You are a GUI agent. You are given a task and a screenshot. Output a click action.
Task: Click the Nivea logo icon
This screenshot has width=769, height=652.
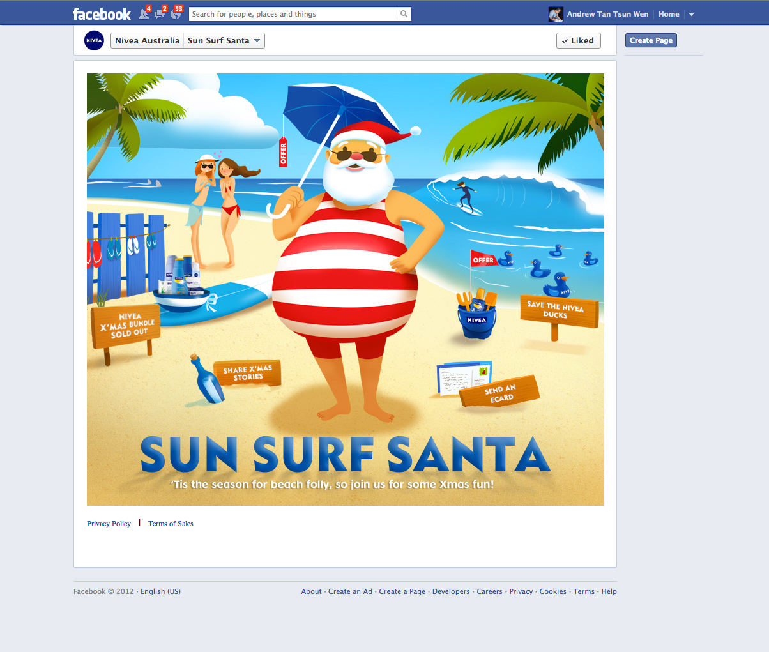tap(94, 40)
